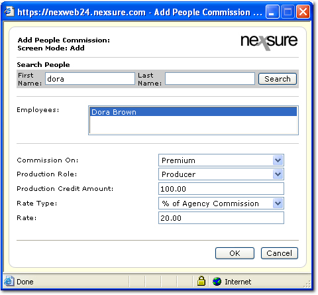
Task: Expand the Production Role dropdown
Action: (278, 174)
